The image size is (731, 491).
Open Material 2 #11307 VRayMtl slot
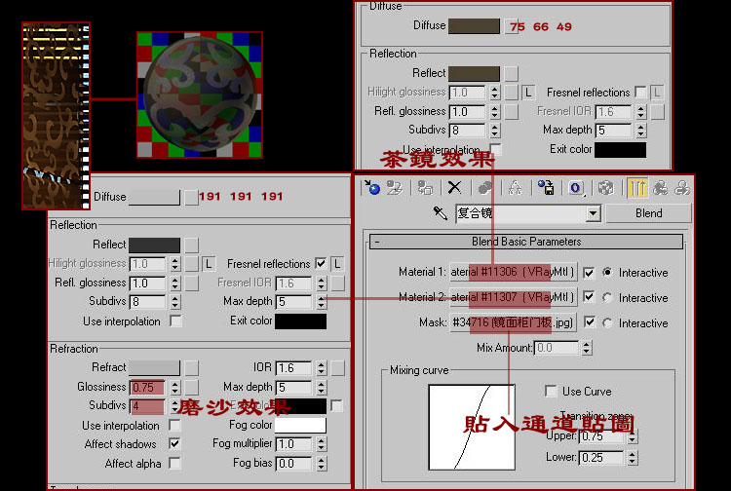click(513, 297)
